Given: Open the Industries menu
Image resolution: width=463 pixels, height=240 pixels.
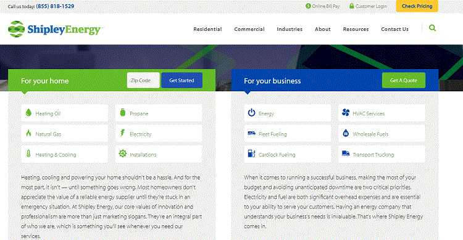Looking at the screenshot, I should point(290,29).
